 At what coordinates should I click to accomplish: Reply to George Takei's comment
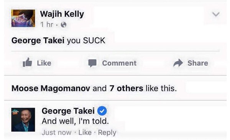pos(107,133)
